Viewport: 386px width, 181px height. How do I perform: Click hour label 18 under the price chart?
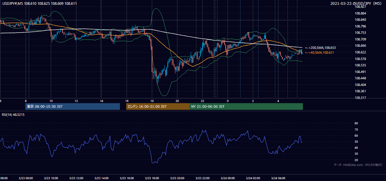click(x=152, y=101)
